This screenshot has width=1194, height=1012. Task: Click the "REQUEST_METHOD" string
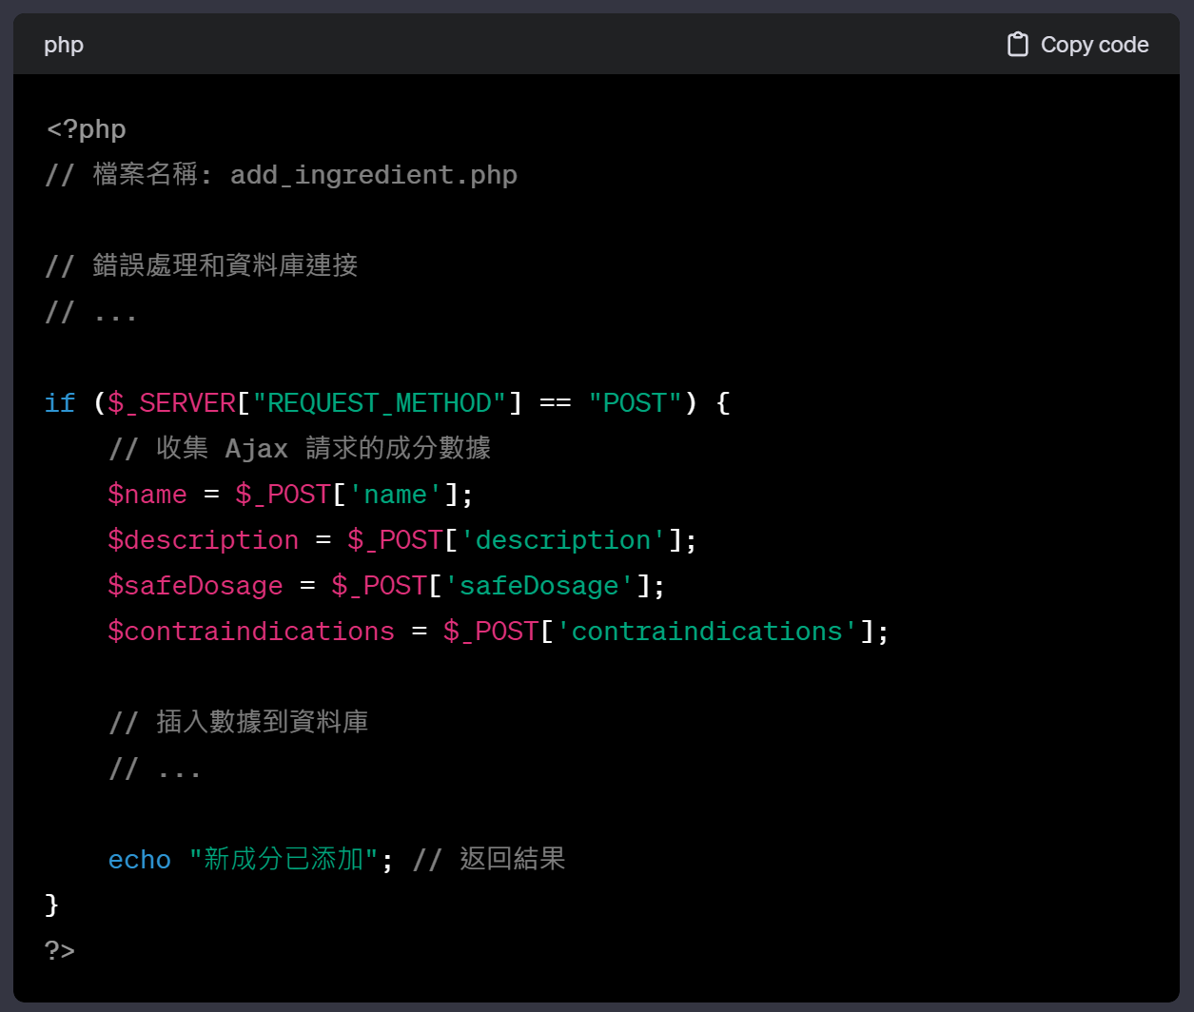pos(379,403)
